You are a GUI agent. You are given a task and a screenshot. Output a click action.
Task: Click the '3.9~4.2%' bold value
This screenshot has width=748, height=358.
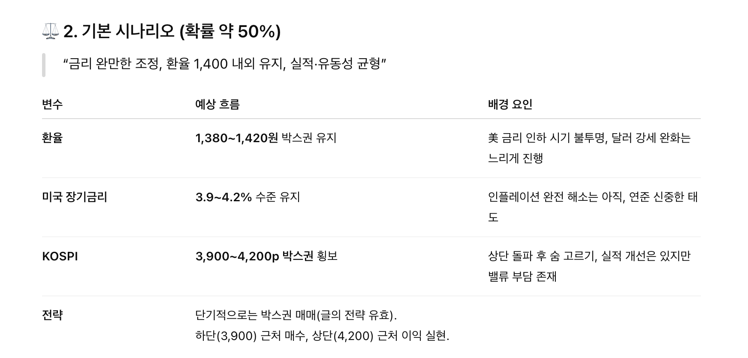click(223, 197)
